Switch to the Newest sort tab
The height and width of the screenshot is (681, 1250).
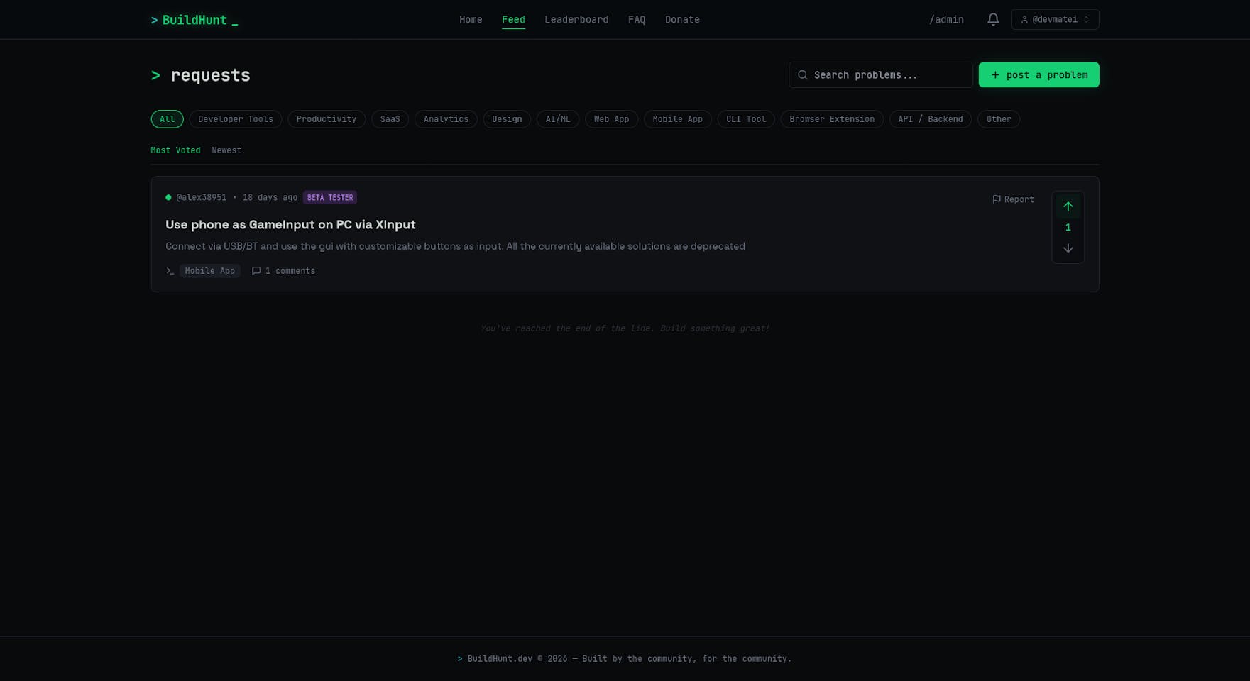click(x=226, y=150)
